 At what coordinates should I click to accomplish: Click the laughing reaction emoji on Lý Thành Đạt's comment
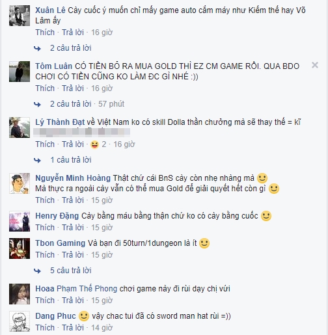point(95,144)
